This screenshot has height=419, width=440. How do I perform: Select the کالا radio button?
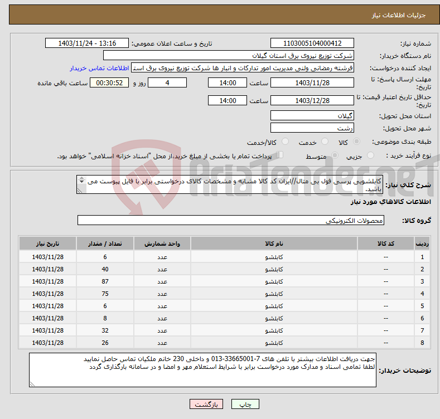[356, 142]
